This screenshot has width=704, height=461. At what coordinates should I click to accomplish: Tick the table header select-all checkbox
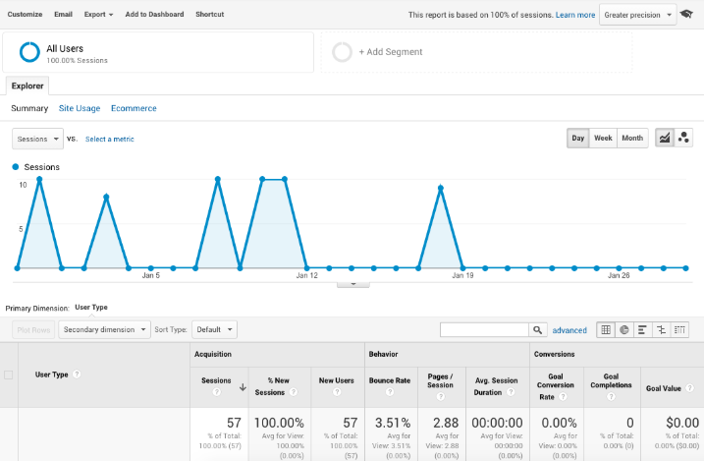point(9,375)
